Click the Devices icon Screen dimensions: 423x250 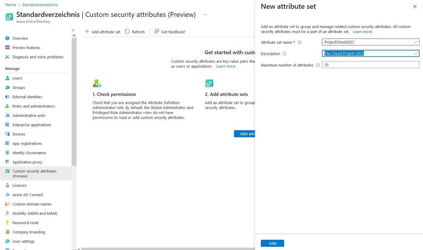click(x=7, y=134)
